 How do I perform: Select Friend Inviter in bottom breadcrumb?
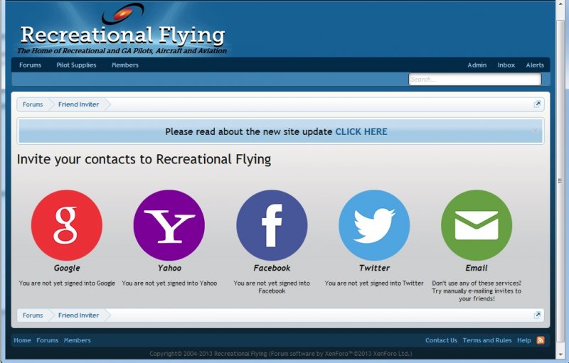(78, 315)
